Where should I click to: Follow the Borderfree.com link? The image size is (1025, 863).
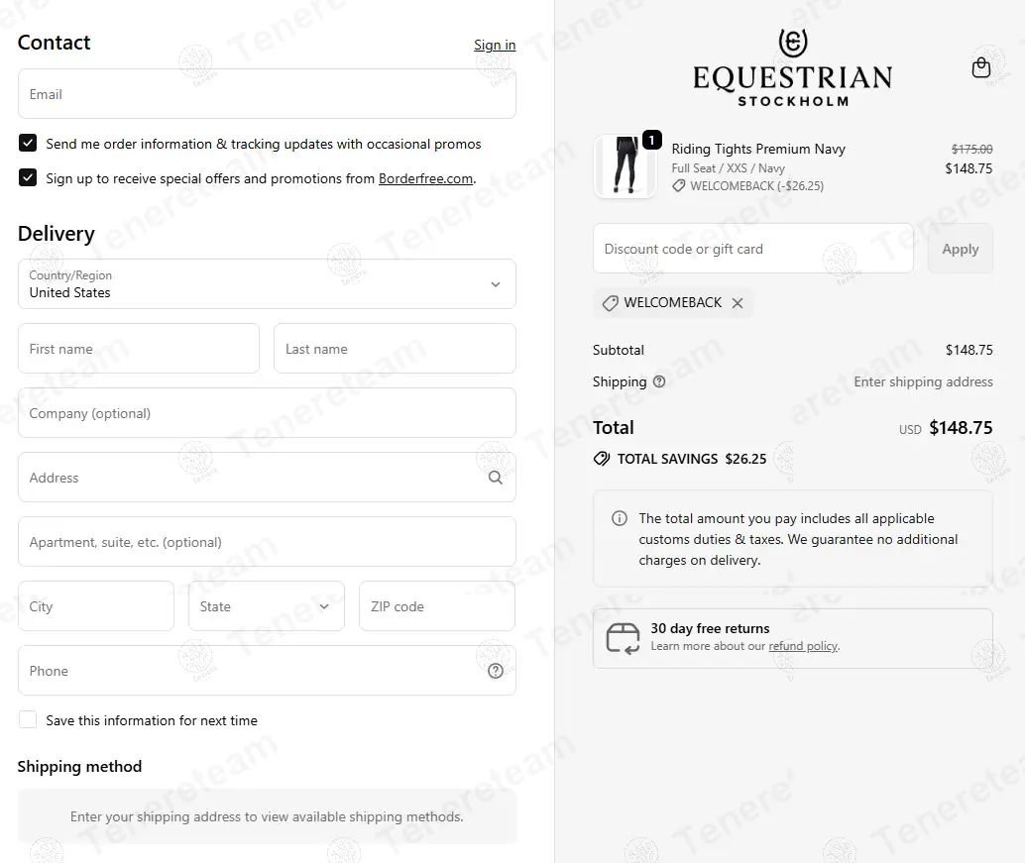[x=425, y=179]
